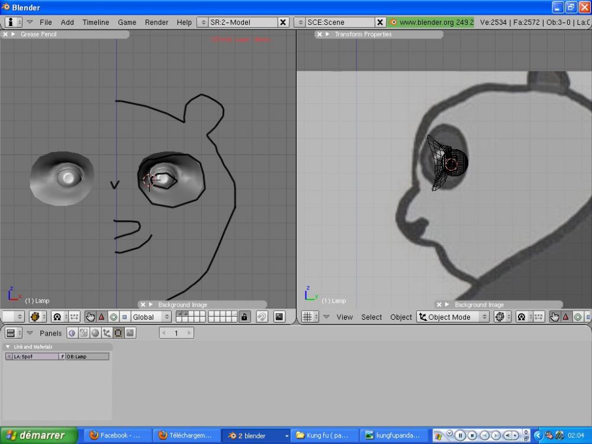Open left viewport draw type selector
This screenshot has height=444, width=592.
click(x=37, y=317)
